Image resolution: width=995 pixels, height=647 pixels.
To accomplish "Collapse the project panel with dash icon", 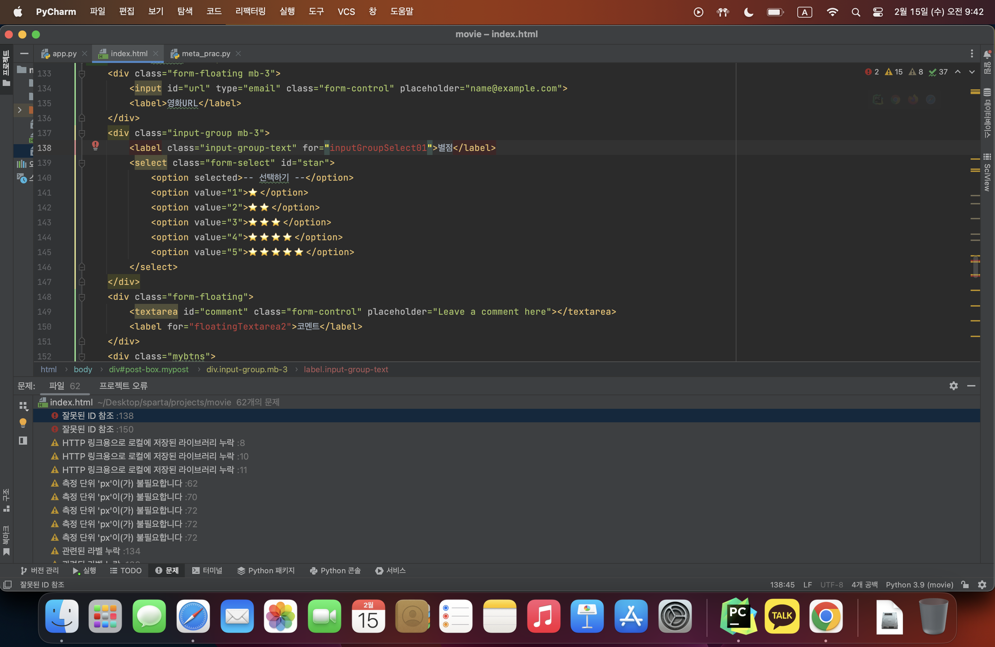I will click(24, 53).
